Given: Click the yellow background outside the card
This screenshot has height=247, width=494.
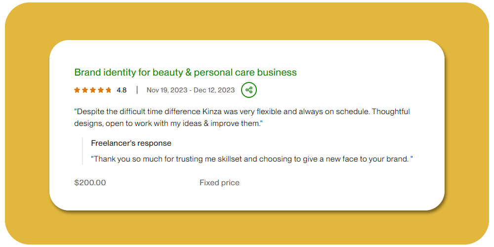Looking at the screenshot, I should click(x=25, y=123).
